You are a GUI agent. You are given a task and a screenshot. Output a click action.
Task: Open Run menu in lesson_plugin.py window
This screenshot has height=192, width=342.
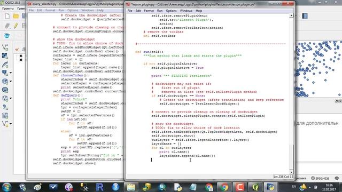point(160,11)
